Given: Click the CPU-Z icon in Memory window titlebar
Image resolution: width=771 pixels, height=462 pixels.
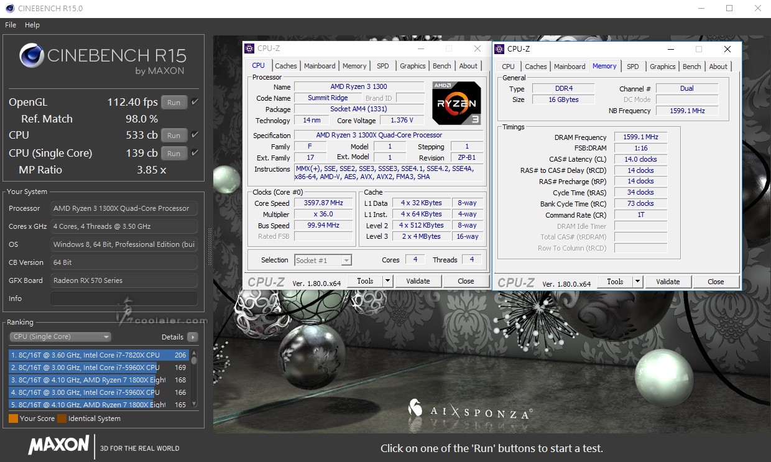Looking at the screenshot, I should pos(499,49).
